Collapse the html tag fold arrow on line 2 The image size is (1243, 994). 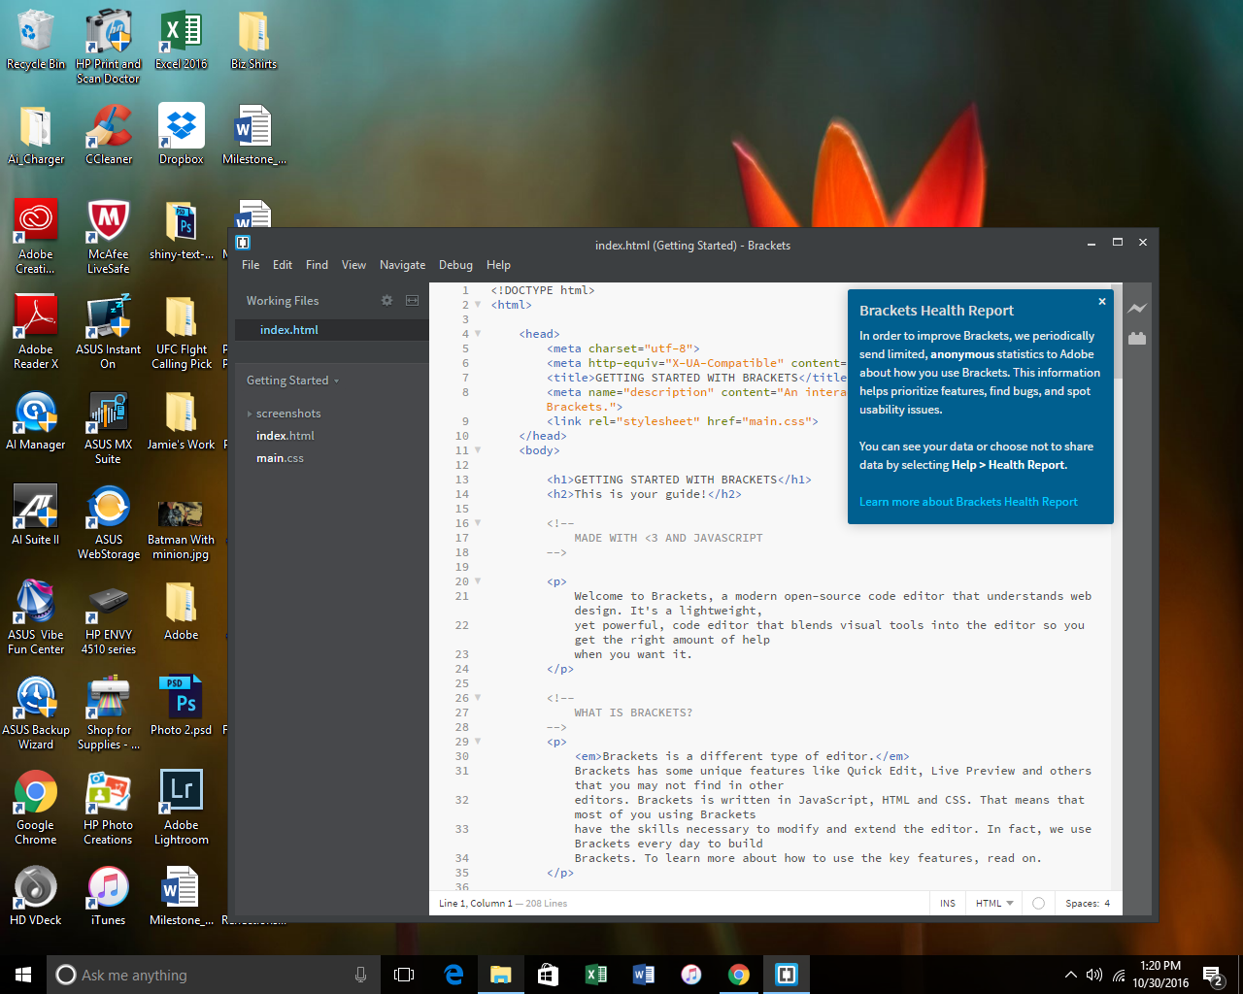(478, 305)
